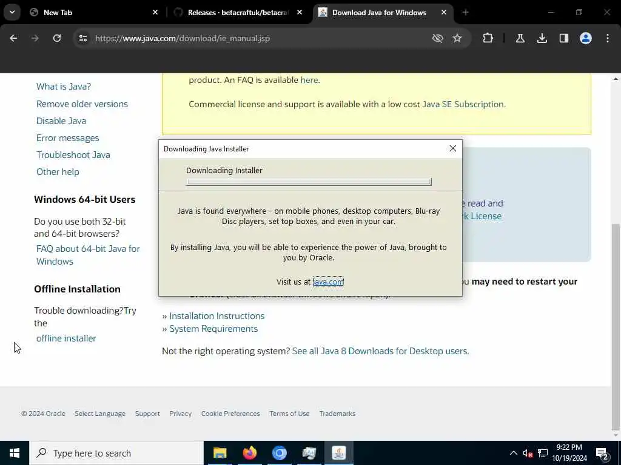Open the profile avatar menu
Viewport: 621px width, 465px height.
[x=586, y=38]
